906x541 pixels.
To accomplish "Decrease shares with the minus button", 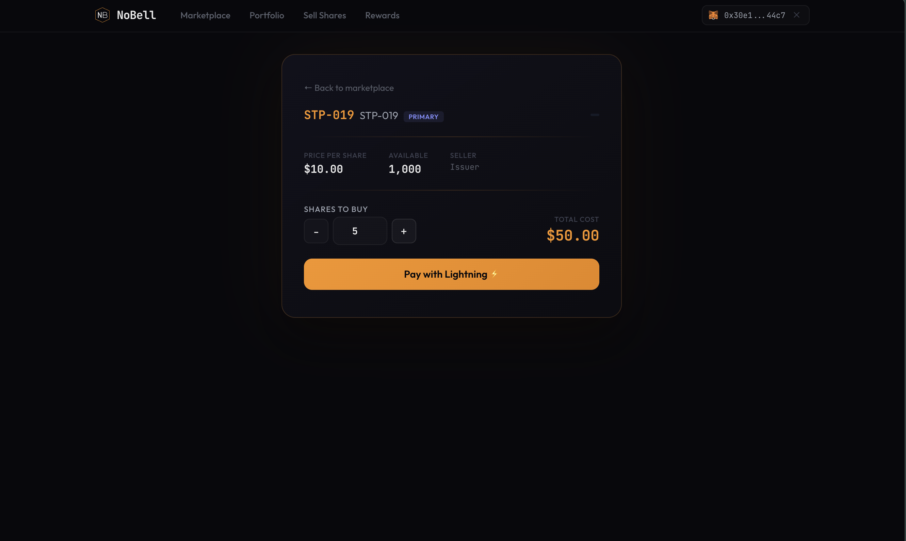I will click(316, 231).
